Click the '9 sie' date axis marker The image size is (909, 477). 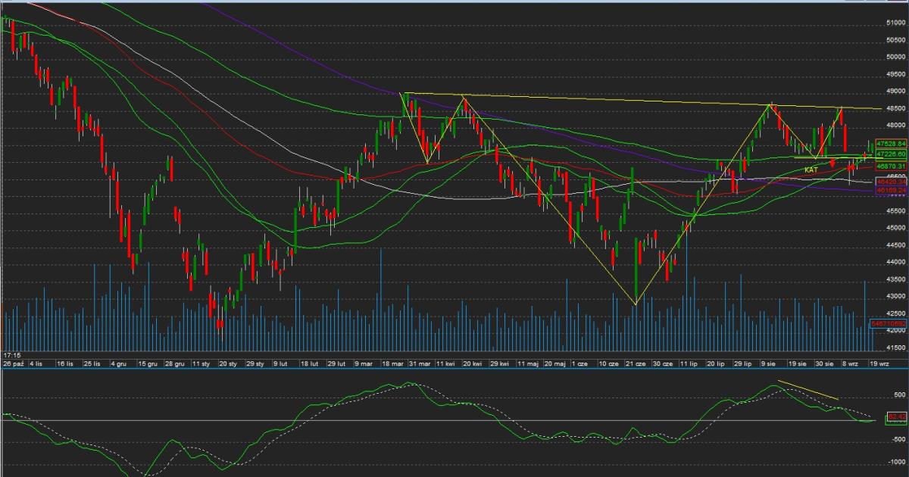[x=768, y=364]
